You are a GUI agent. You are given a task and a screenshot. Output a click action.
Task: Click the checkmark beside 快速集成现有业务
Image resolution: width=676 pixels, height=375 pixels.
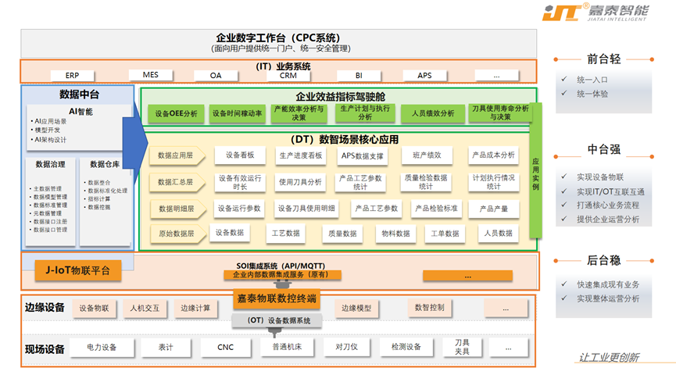(x=564, y=284)
